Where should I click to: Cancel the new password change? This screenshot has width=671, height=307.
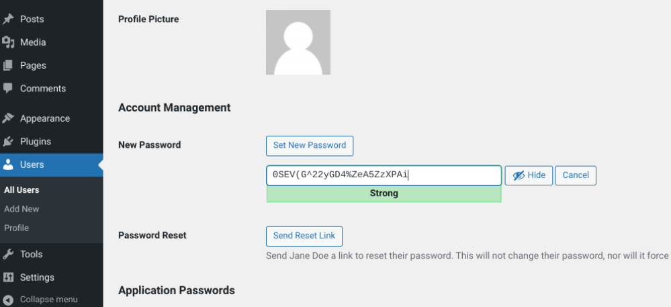pos(576,175)
